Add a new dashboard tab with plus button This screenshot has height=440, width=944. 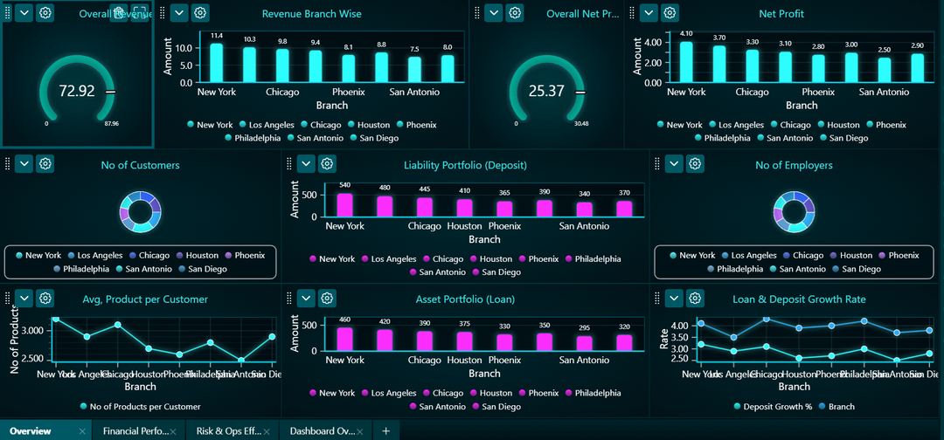point(386,431)
